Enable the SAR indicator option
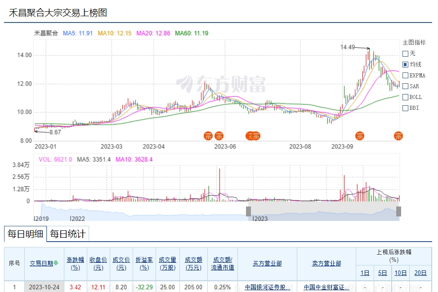Screen dimensions: 438x292 point(405,86)
